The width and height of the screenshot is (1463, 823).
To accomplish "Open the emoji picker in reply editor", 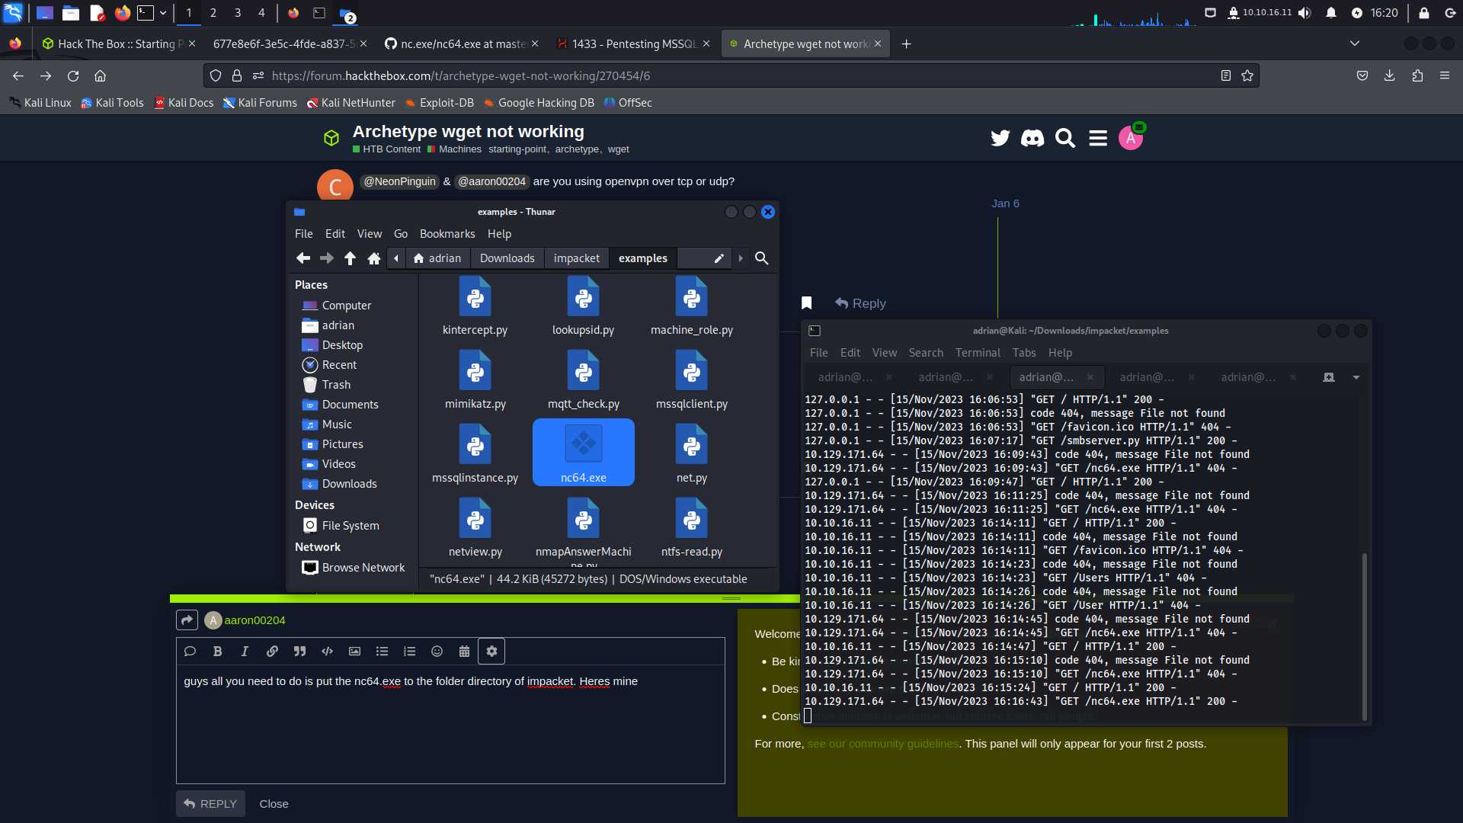I will (x=437, y=652).
